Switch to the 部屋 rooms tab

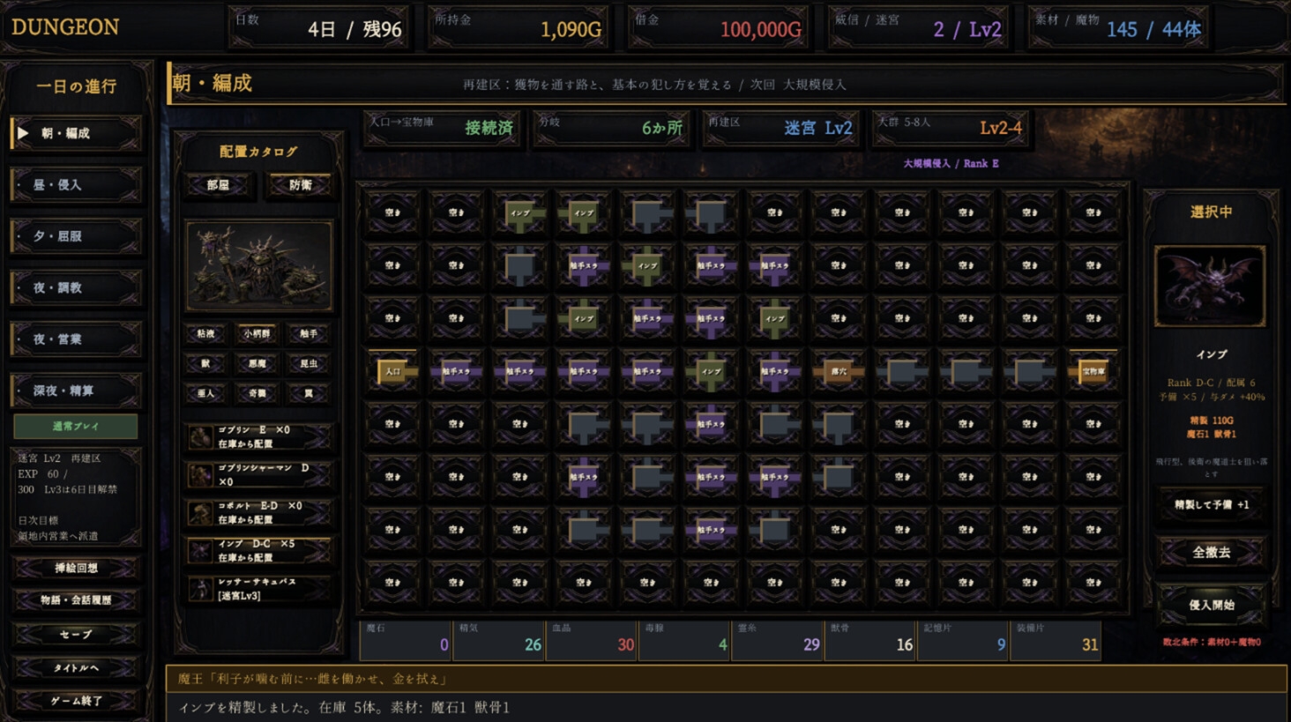[218, 185]
